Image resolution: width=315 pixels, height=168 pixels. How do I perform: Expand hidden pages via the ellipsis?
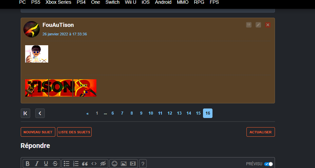point(105,113)
